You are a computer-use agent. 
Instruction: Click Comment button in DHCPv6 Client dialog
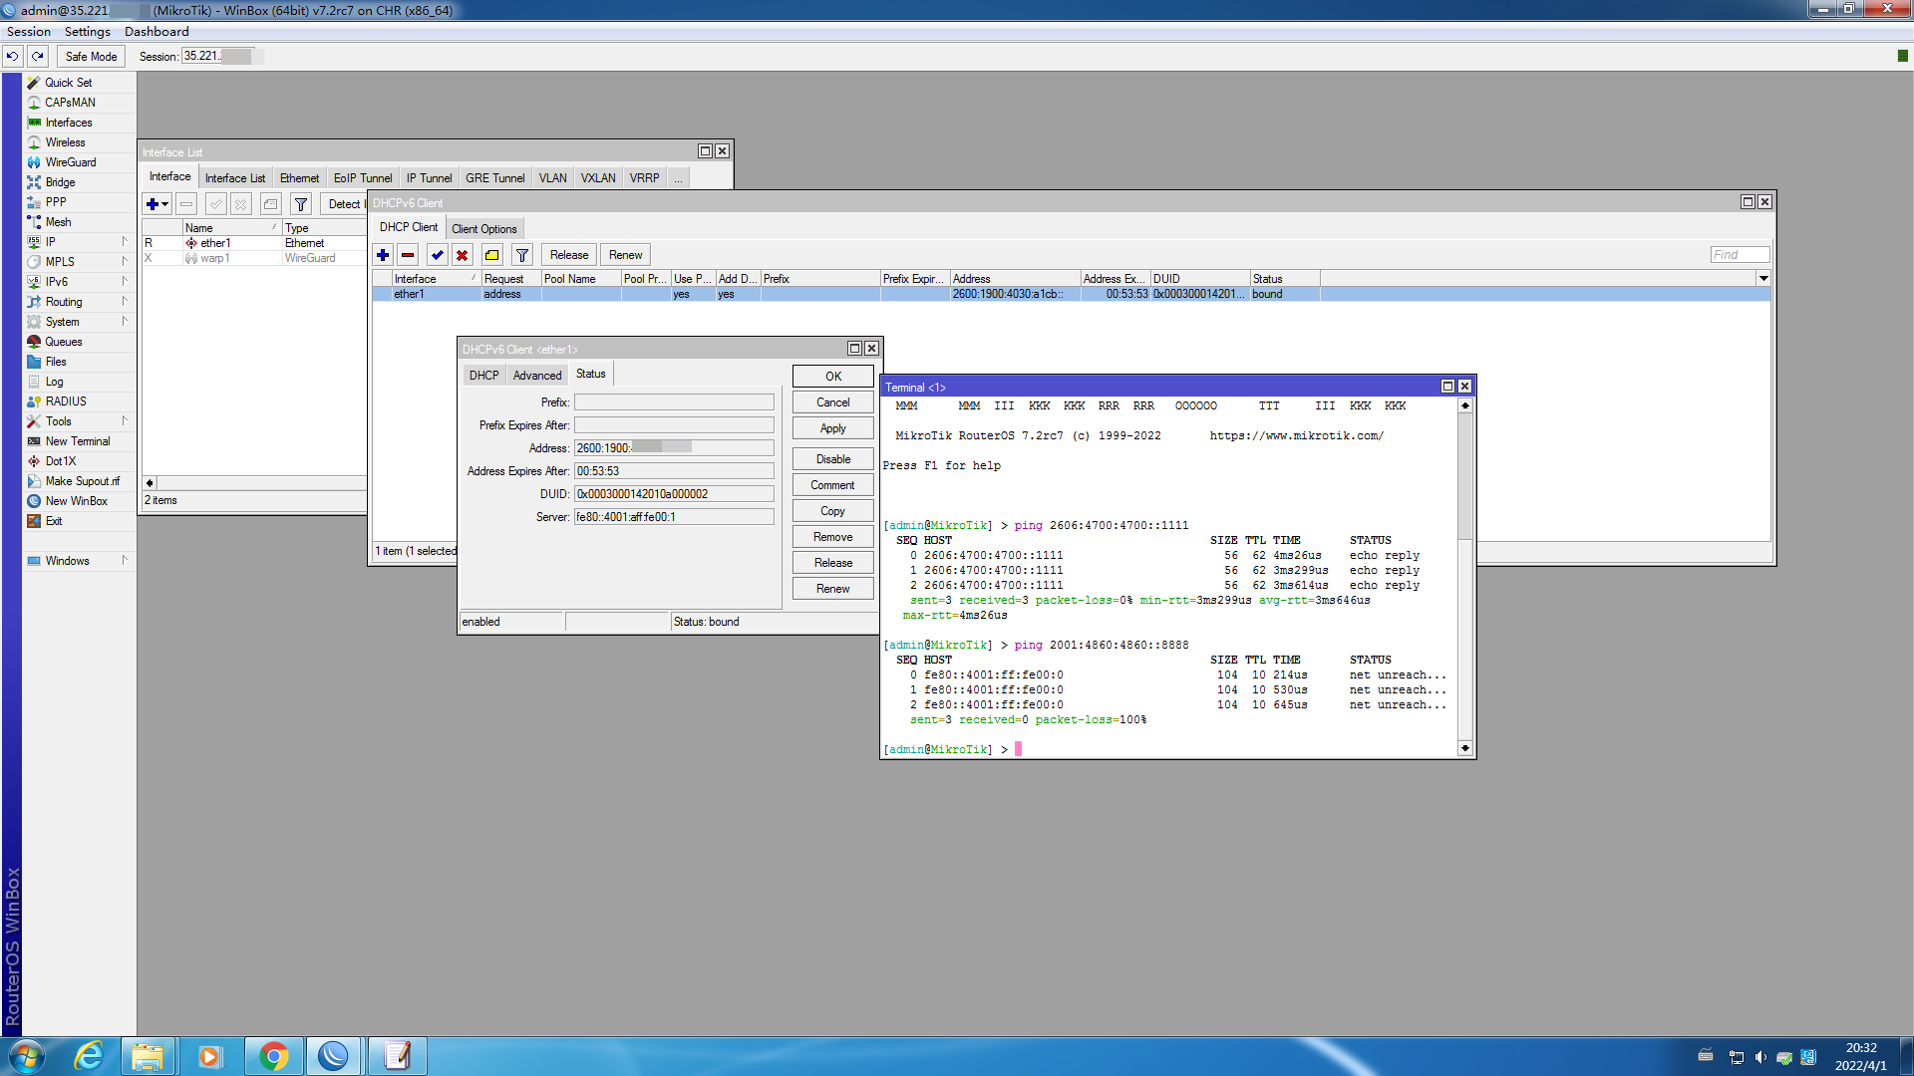833,485
